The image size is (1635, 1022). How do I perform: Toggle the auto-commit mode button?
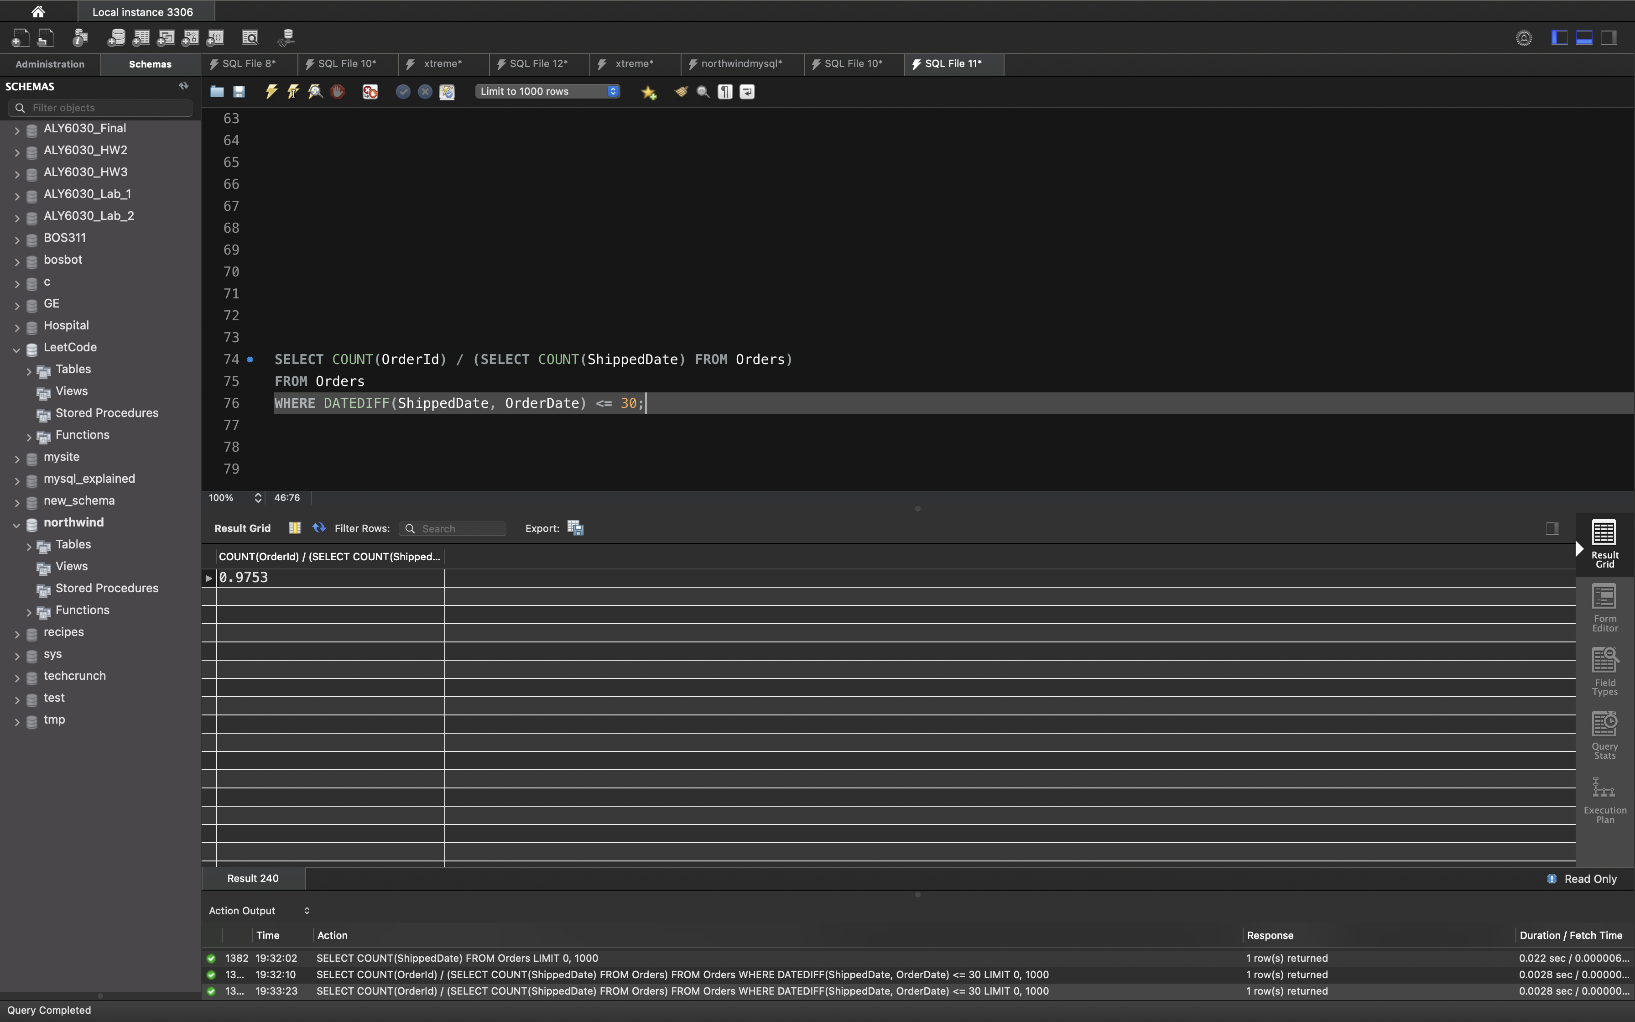[447, 91]
